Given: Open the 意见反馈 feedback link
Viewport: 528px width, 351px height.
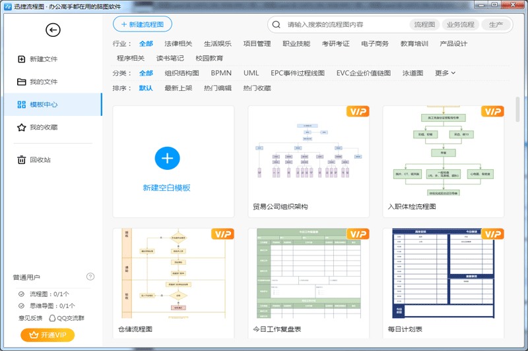Looking at the screenshot, I should pos(31,317).
